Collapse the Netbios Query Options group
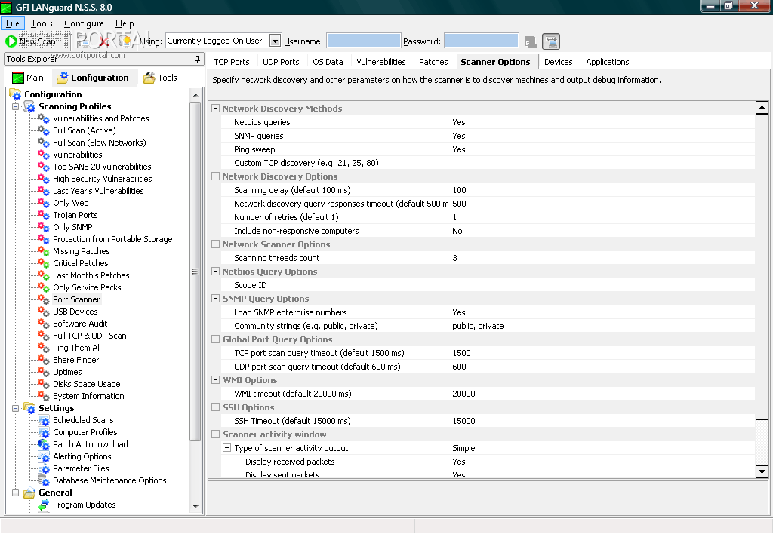 click(x=215, y=272)
